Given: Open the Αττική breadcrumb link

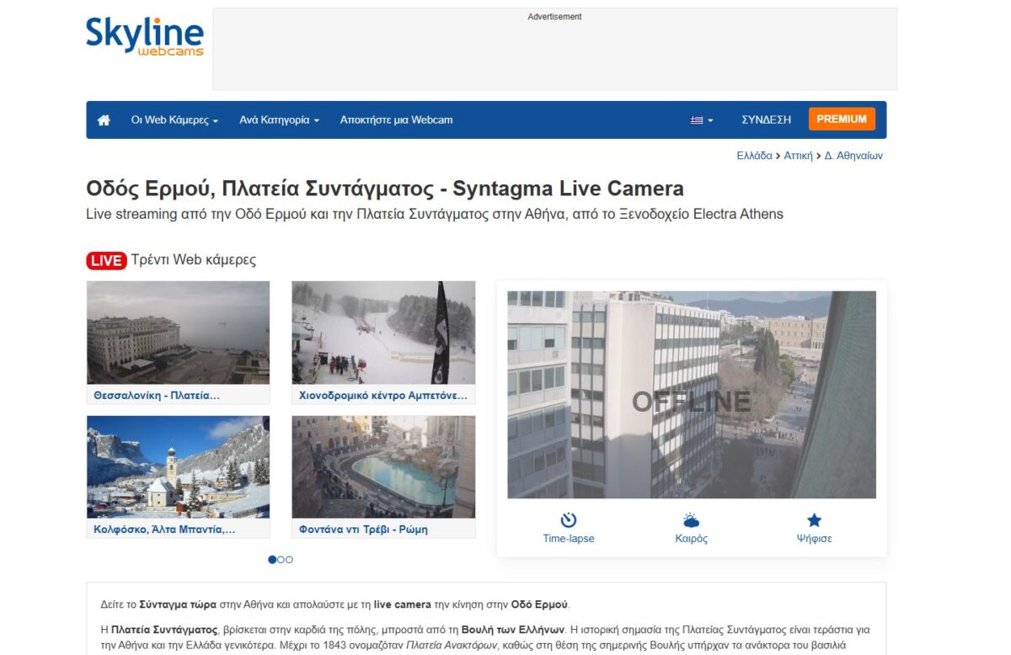Looking at the screenshot, I should 798,156.
